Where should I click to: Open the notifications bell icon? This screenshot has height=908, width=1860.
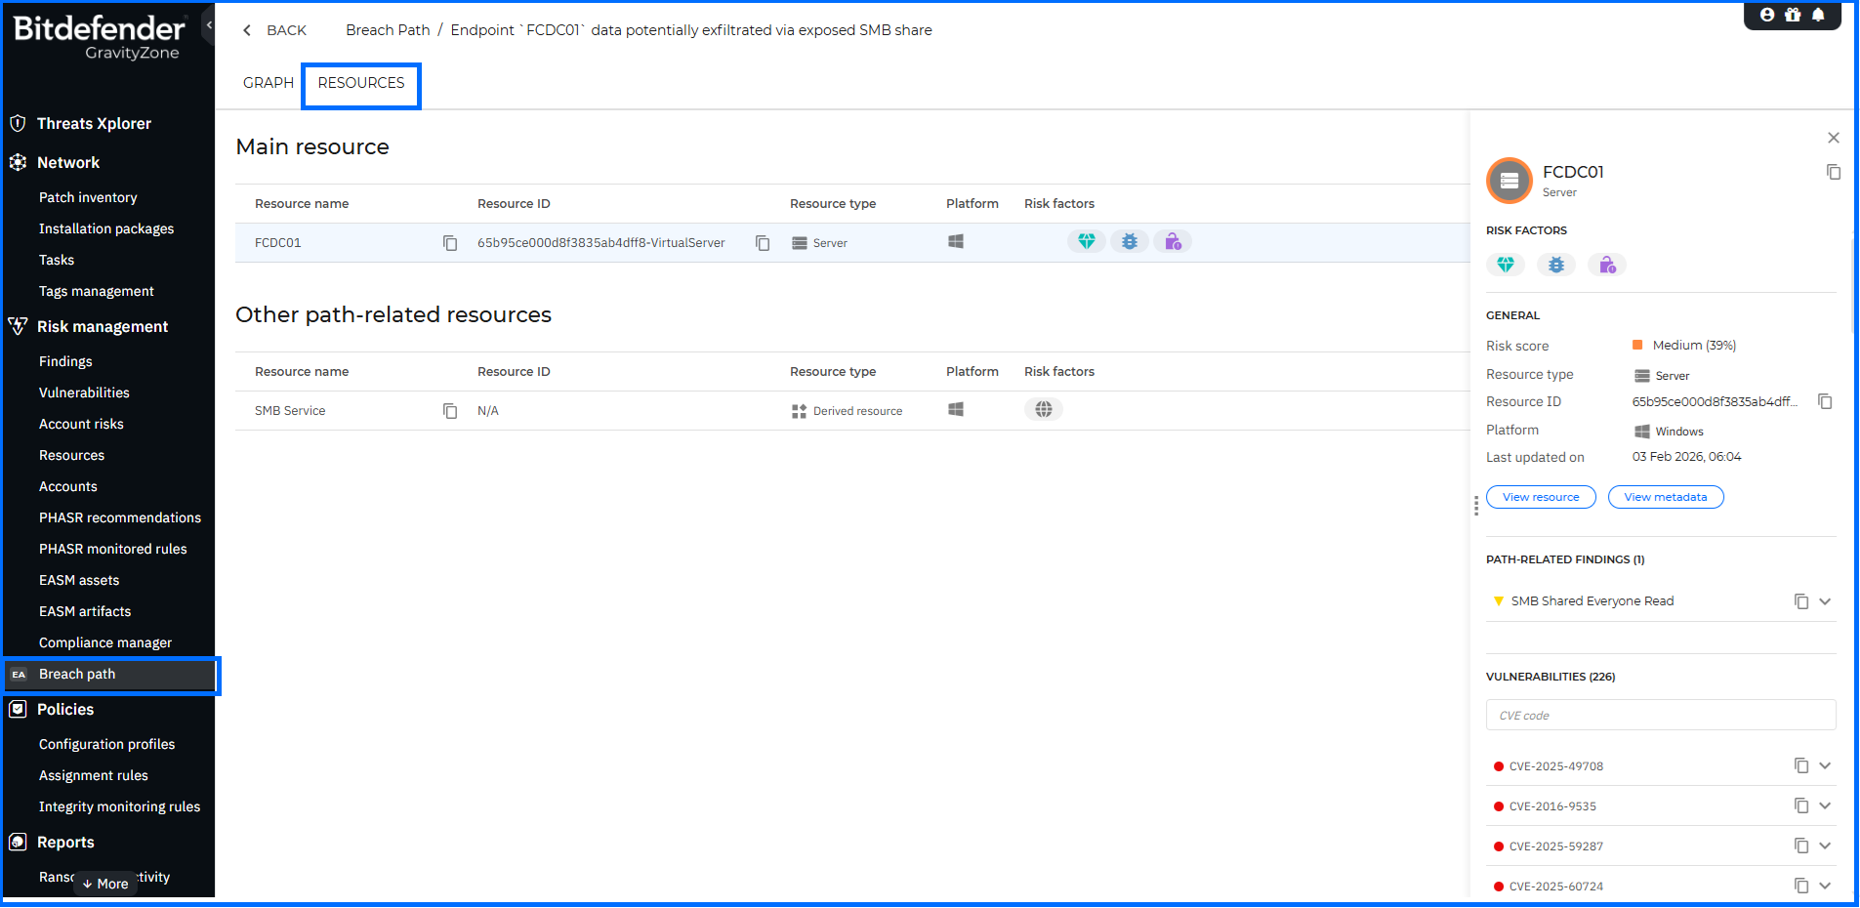[1818, 15]
